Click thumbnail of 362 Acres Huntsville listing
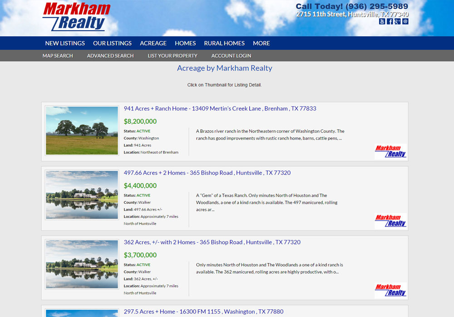 82,264
